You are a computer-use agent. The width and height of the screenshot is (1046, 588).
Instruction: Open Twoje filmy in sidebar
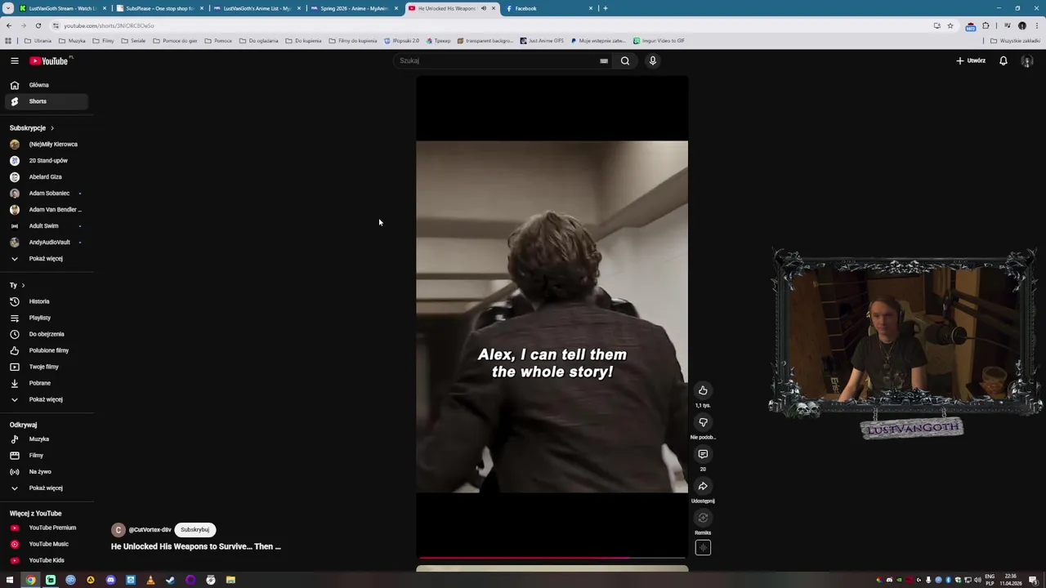[47, 367]
